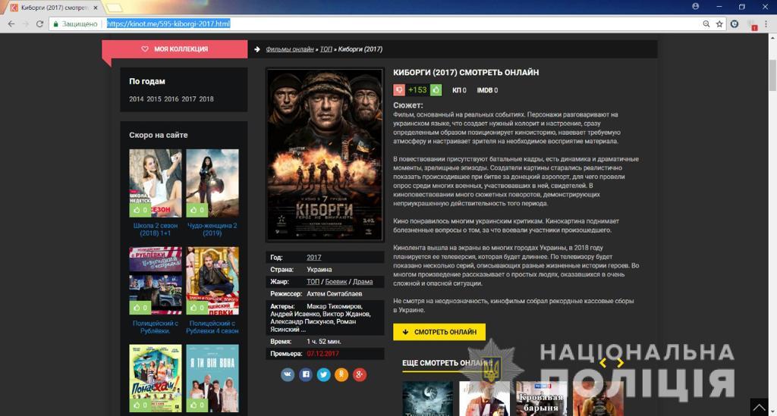Select the Киборги (2017) tab
777x416 pixels.
pyautogui.click(x=54, y=8)
